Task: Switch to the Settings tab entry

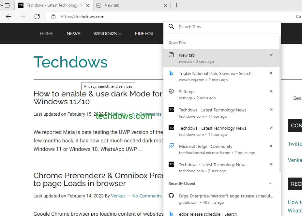Action: point(221,94)
